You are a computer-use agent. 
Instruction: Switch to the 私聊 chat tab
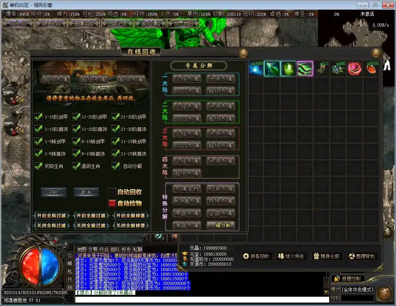click(x=137, y=249)
